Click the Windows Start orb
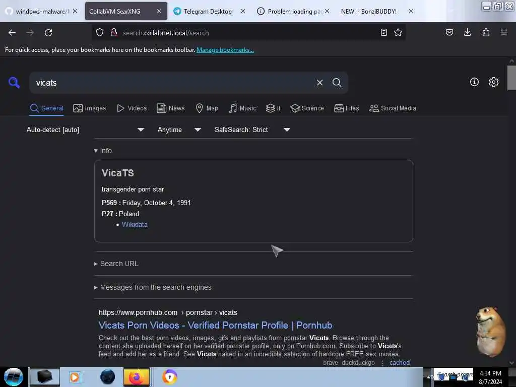The image size is (516, 387). (x=14, y=377)
